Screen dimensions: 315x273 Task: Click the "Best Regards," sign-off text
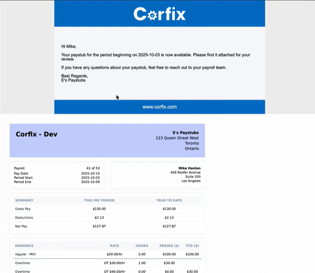(75, 76)
